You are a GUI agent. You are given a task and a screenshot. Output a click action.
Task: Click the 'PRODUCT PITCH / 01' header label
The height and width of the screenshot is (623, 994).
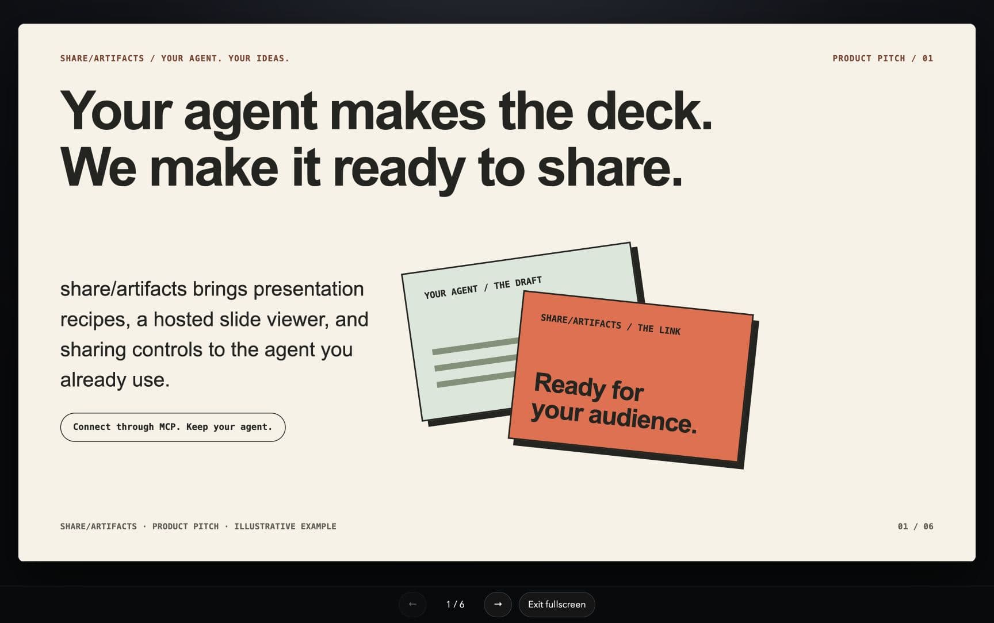pyautogui.click(x=883, y=58)
